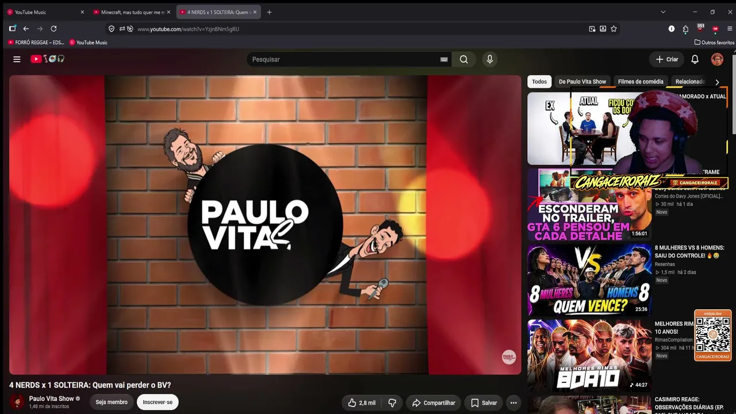Open the GTA 6 trailer video thumbnail

tap(589, 205)
